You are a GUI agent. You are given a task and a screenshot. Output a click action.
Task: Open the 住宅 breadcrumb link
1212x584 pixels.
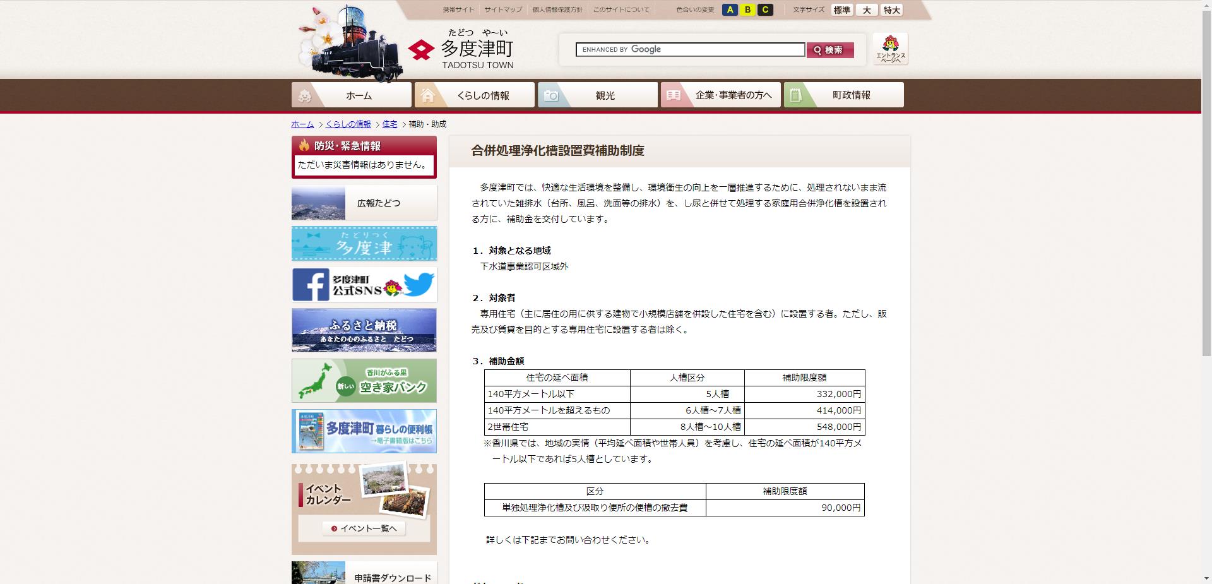[x=389, y=124]
